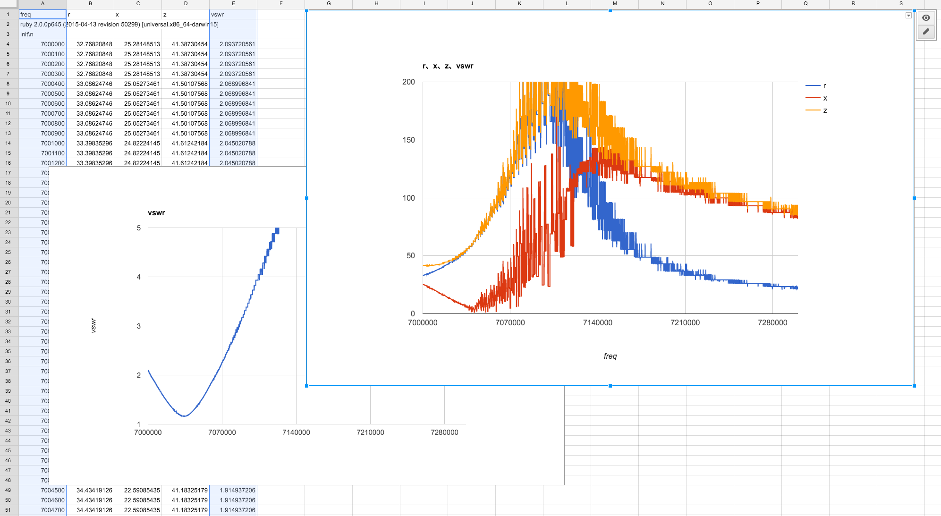Open the chart options dropdown arrow
The image size is (941, 516).
tap(908, 16)
